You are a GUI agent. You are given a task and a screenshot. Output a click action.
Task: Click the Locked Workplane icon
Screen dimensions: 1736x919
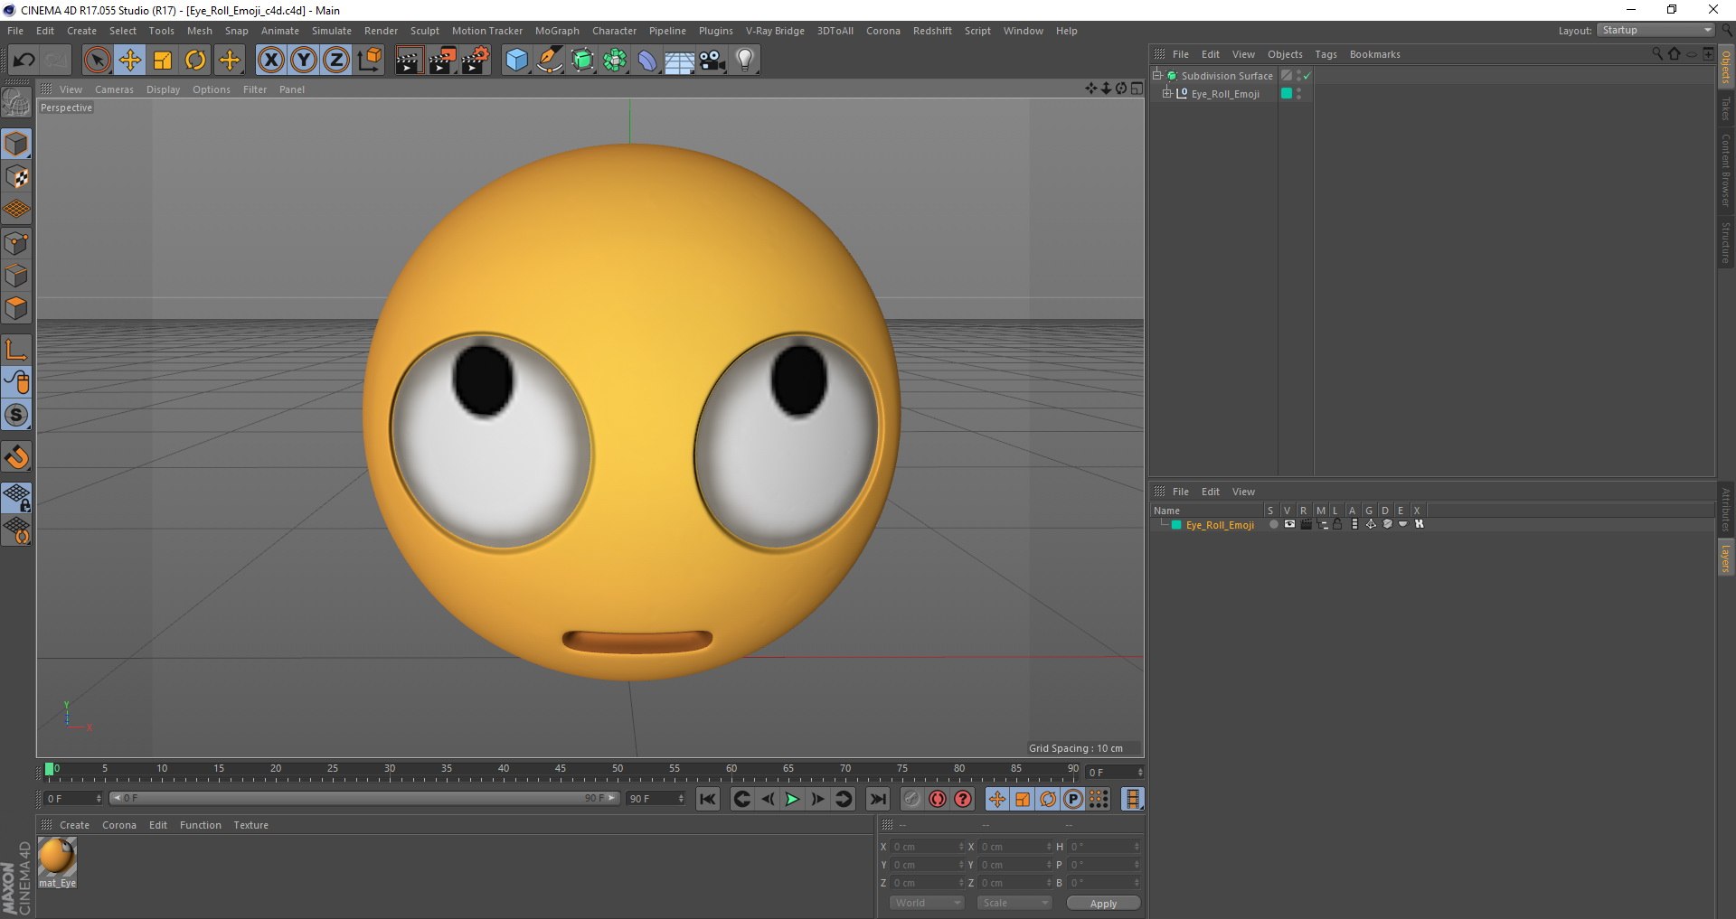point(16,498)
